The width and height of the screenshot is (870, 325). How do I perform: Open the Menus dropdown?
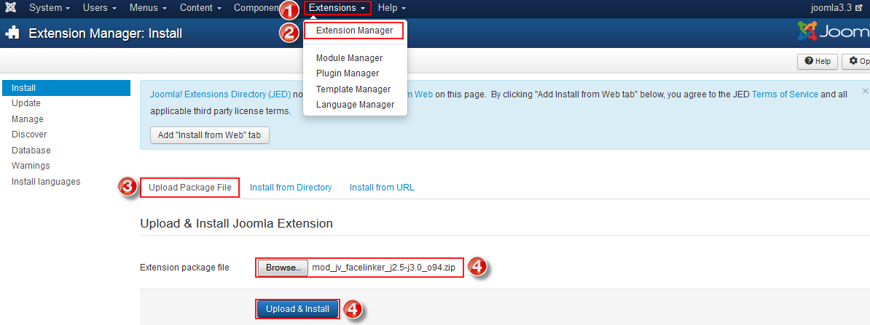tap(148, 8)
